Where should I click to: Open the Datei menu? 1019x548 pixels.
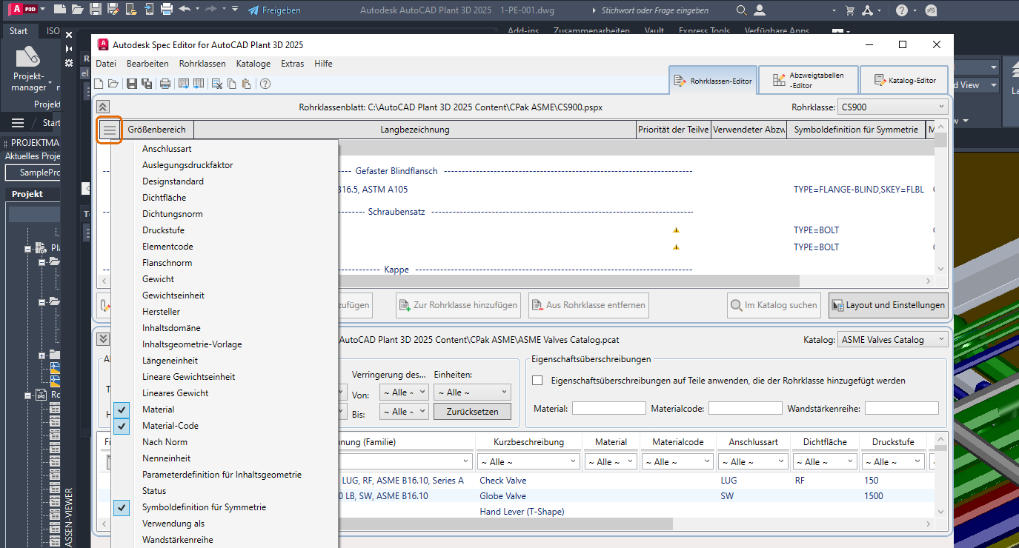tap(106, 64)
